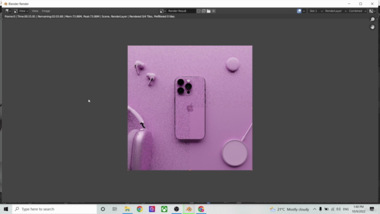Click the render status info text
This screenshot has width=380, height=214.
point(90,17)
